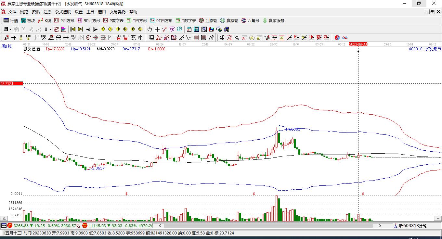Switch to the K线 chart view
This screenshot has width=442, height=239.
(45, 20)
